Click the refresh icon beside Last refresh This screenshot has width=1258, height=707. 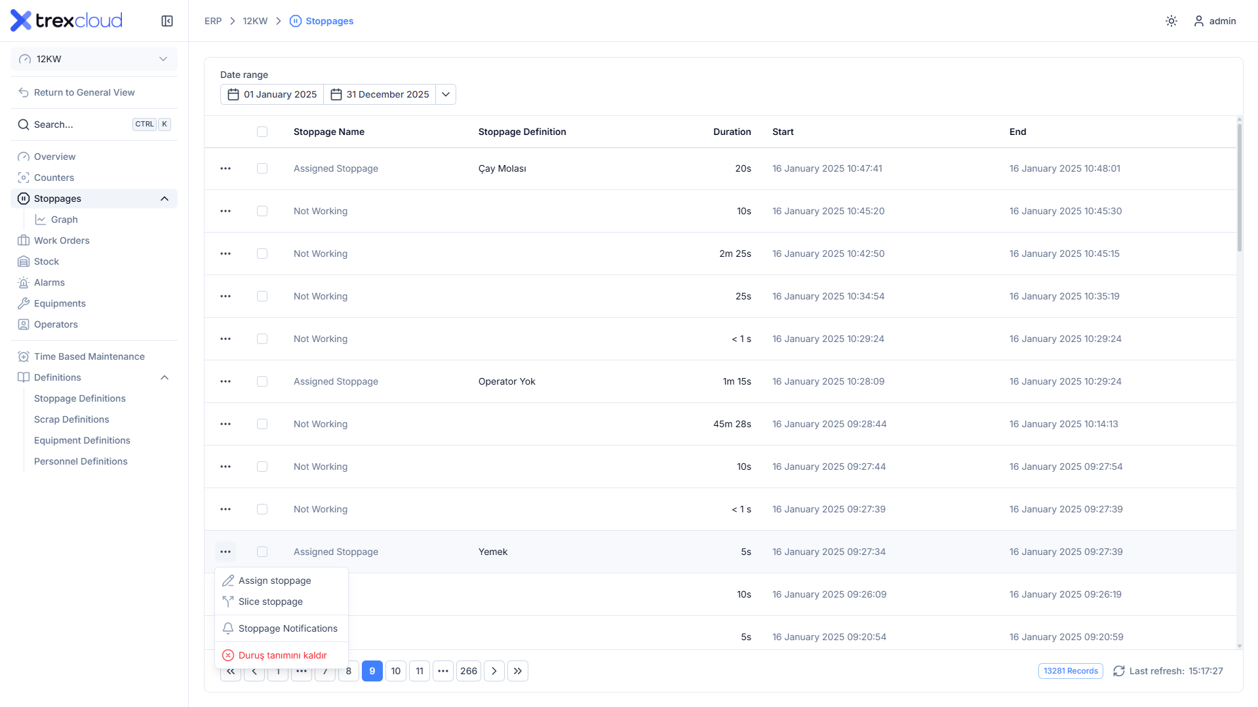1119,671
